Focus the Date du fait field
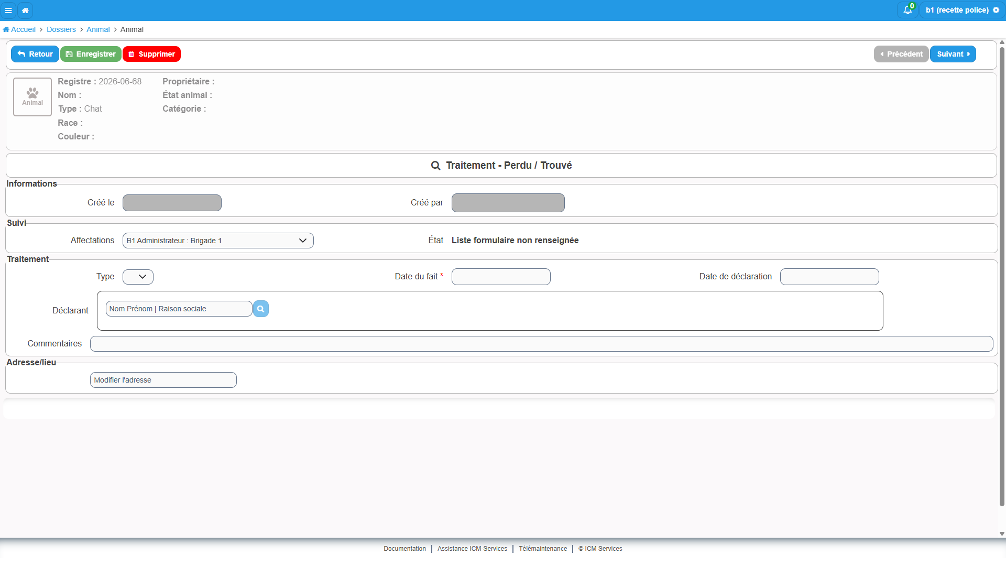Screen dimensions: 1006x566 [x=501, y=277]
